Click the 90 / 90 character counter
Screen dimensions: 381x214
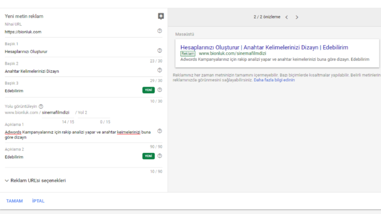(156, 147)
